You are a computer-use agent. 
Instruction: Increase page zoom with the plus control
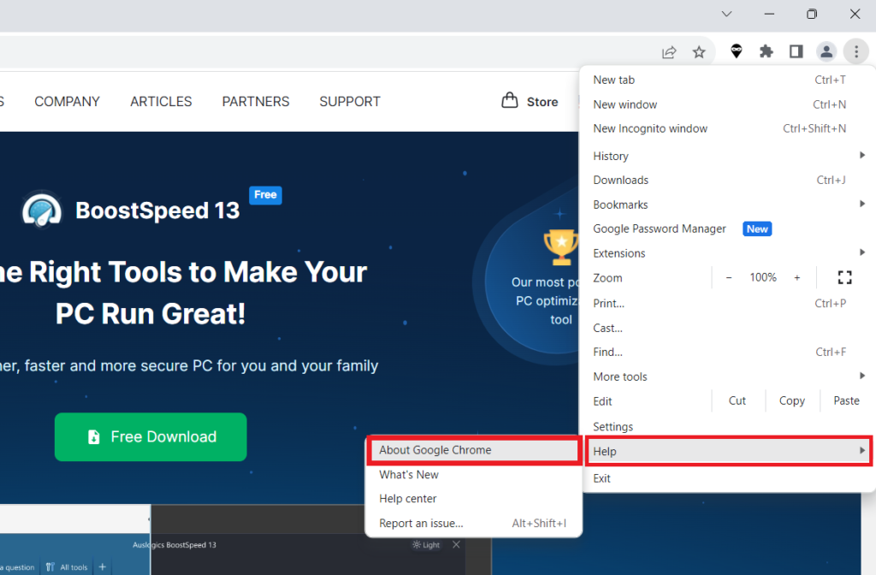pyautogui.click(x=797, y=277)
